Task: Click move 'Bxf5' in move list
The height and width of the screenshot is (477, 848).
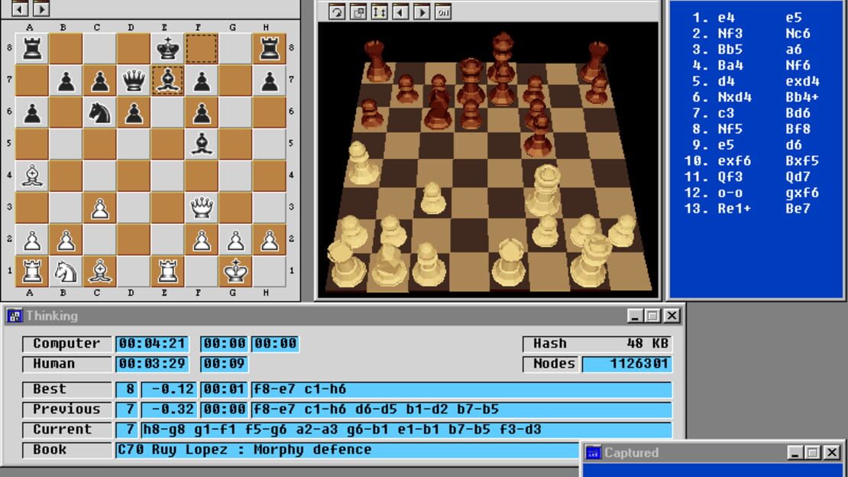Action: pos(803,161)
